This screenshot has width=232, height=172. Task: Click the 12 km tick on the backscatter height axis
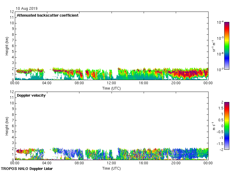click(12, 12)
